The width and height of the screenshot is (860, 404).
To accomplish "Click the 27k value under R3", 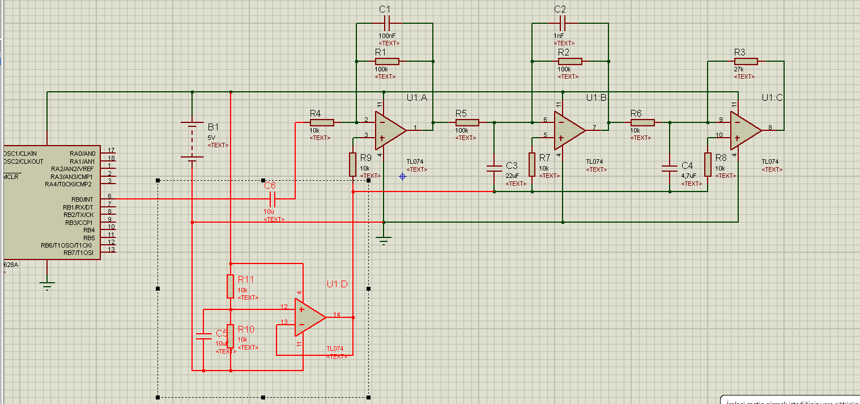I will click(739, 69).
